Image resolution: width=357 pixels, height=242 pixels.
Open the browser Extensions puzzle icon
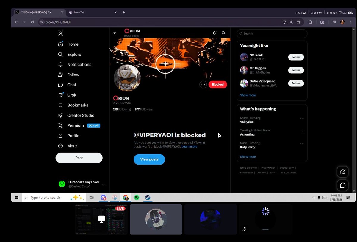310,22
